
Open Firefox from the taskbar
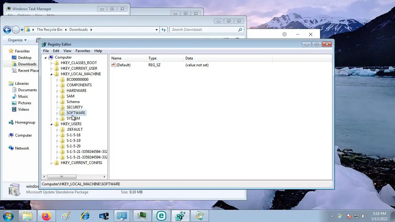pos(47,216)
